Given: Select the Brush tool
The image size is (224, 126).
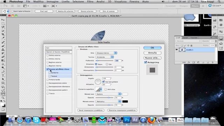Looking at the screenshot, I should (3, 46).
